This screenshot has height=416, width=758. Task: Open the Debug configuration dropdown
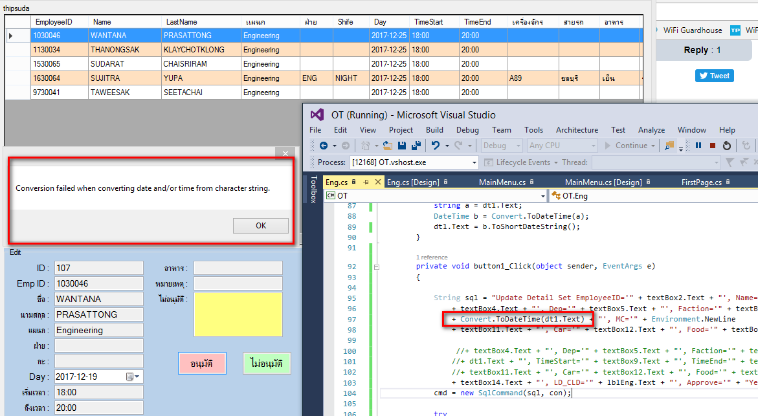502,146
